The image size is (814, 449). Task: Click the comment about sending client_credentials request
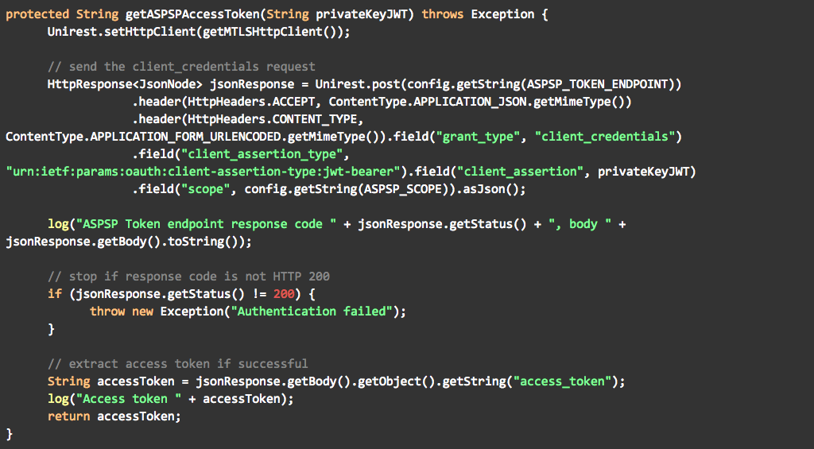coord(181,67)
